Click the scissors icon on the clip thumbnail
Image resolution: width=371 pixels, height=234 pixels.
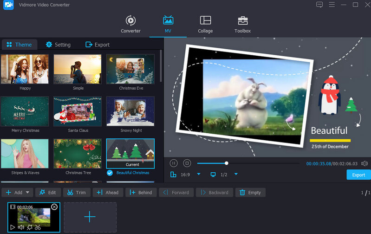[38, 227]
